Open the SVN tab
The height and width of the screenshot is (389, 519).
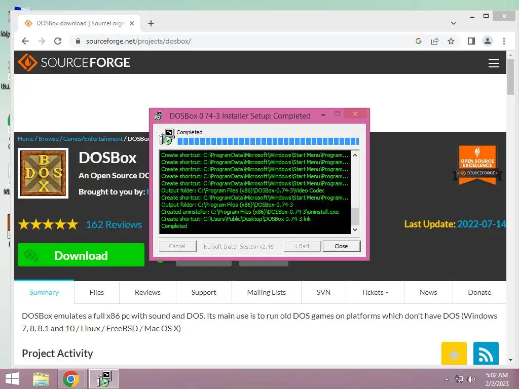click(x=323, y=292)
